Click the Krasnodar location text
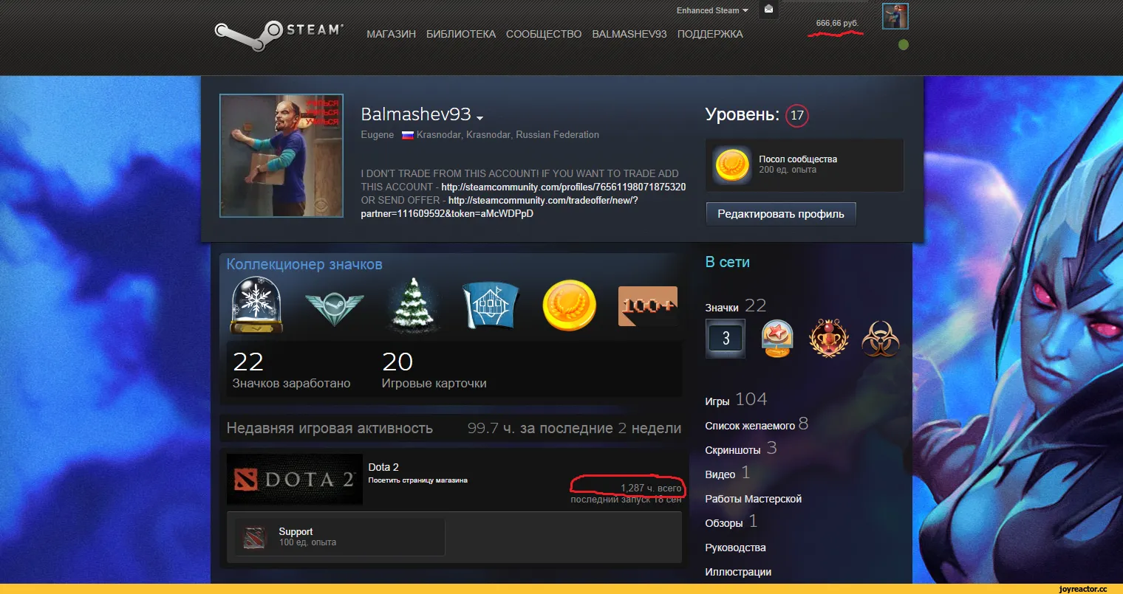 point(508,135)
